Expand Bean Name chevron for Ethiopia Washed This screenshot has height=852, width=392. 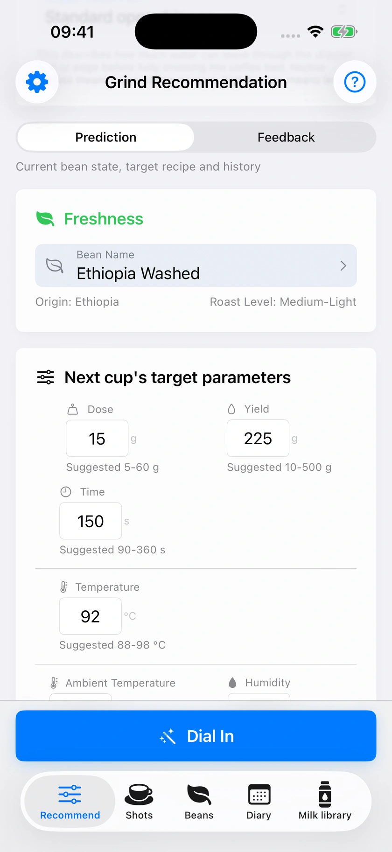coord(343,266)
